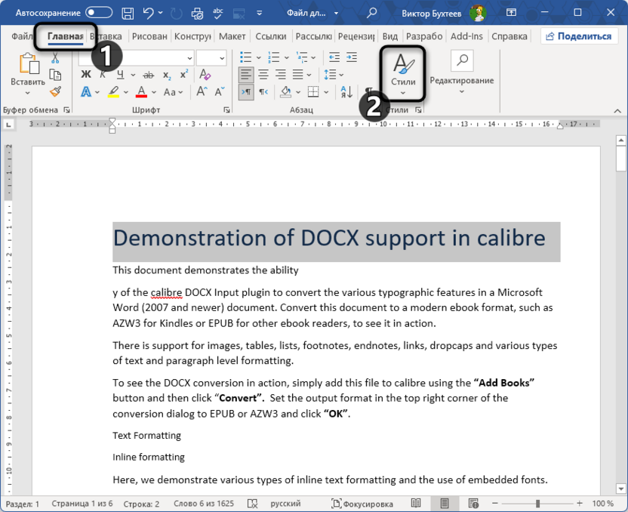The width and height of the screenshot is (628, 512).
Task: Set right-to-left text direction
Action: (x=263, y=92)
